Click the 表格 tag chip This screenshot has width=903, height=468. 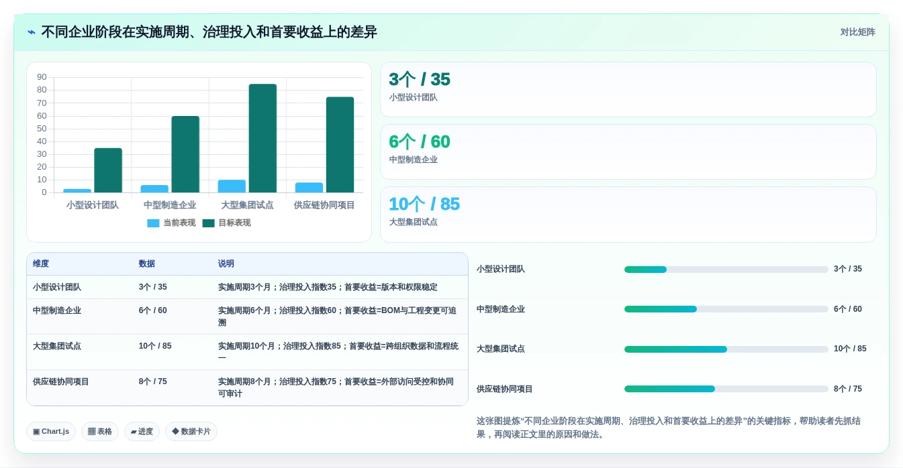point(100,432)
